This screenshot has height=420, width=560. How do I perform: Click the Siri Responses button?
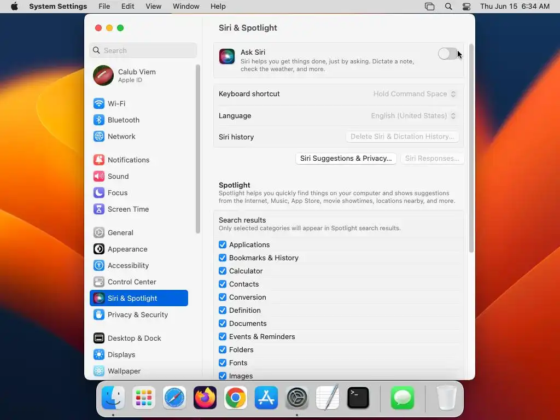[432, 158]
